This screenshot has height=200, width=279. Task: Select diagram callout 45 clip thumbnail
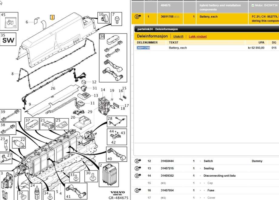point(9,21)
